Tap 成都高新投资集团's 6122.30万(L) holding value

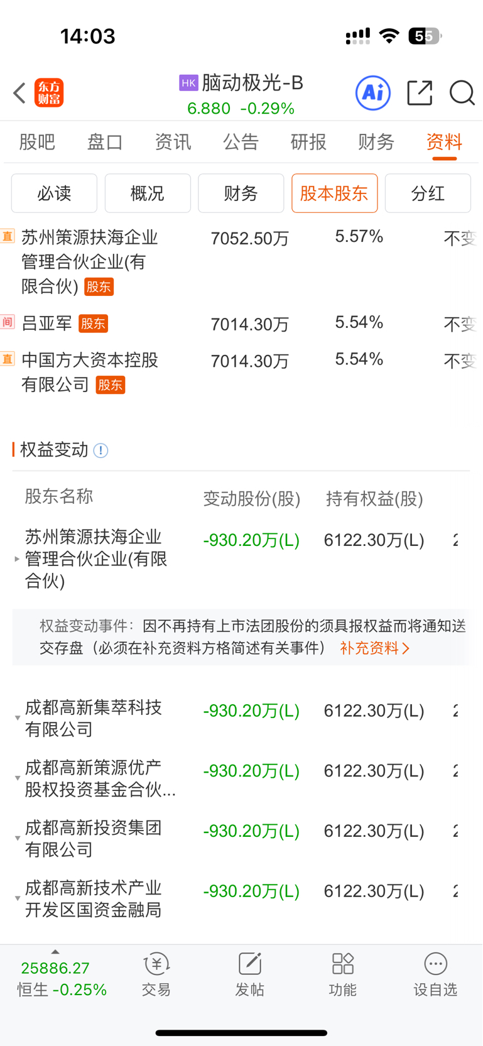(374, 832)
